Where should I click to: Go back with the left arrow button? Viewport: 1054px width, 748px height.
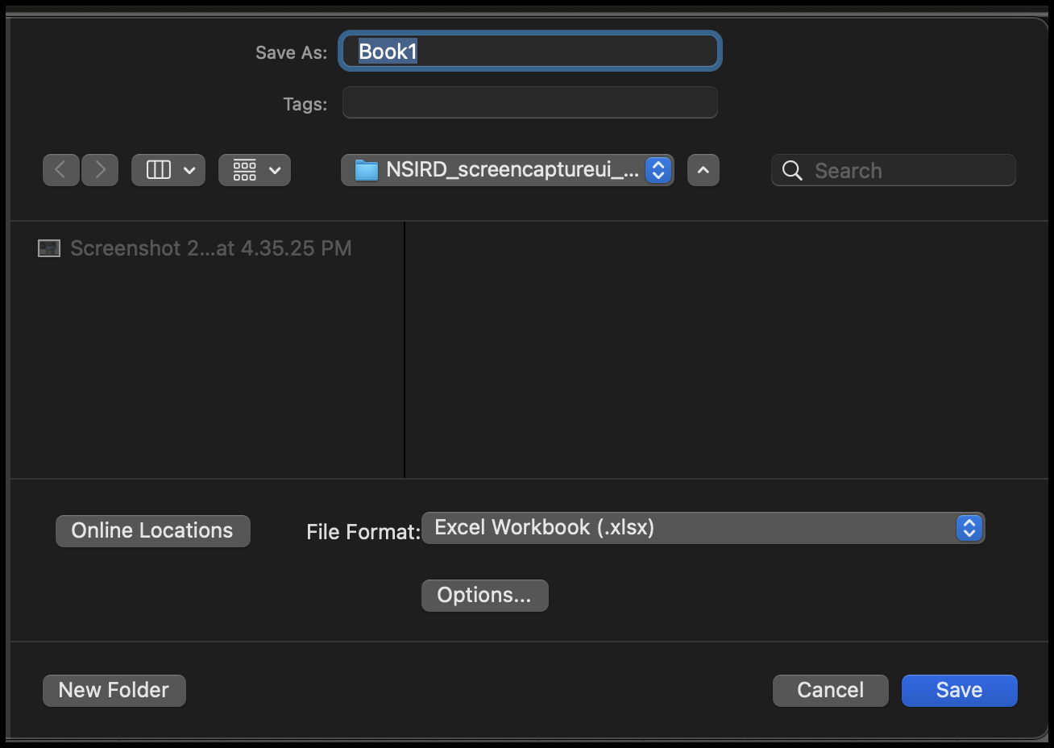coord(61,170)
